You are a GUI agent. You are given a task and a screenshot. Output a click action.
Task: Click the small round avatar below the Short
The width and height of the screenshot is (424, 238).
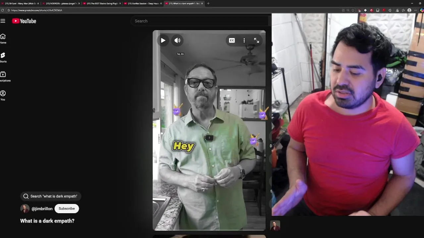(275, 226)
